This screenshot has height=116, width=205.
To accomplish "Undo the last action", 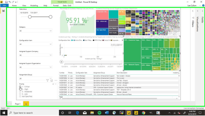I will click(x=10, y=2).
